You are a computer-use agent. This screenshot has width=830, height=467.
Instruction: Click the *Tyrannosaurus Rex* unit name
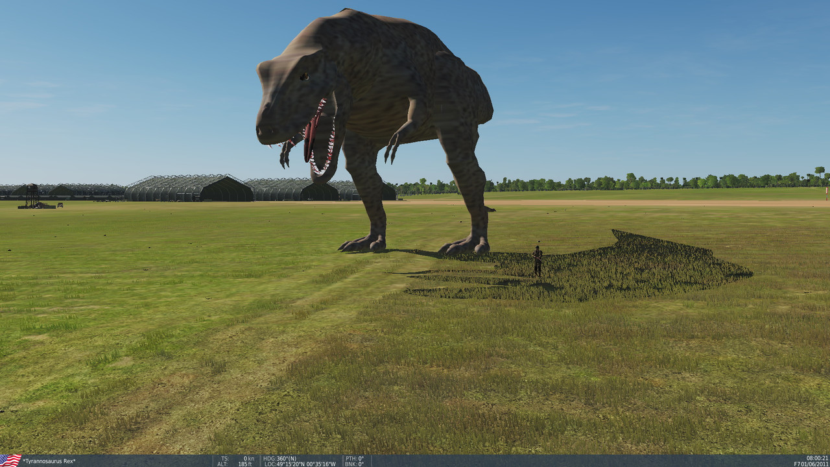tap(49, 461)
